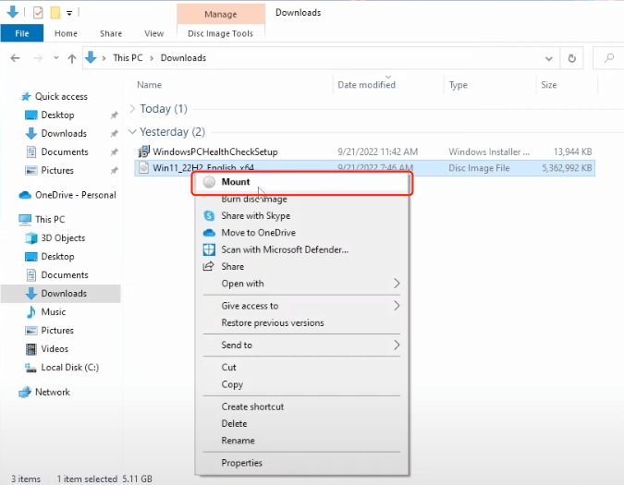Click the Back navigation arrow
Screen dimensions: 624x485
click(15, 58)
